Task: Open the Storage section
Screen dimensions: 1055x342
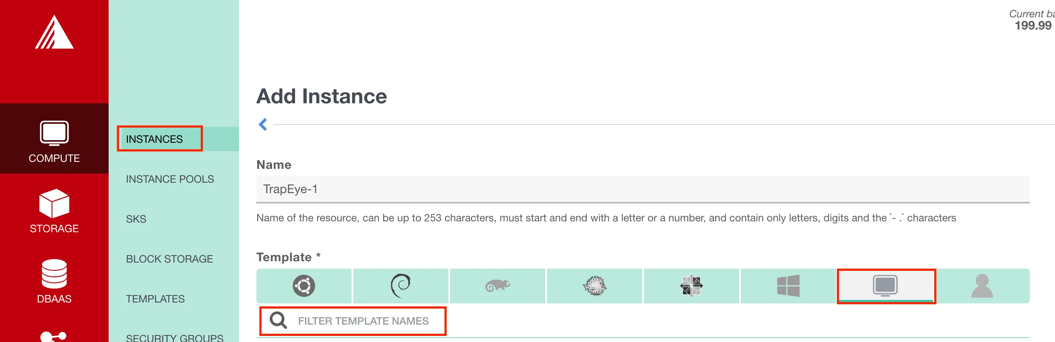Action: (54, 211)
